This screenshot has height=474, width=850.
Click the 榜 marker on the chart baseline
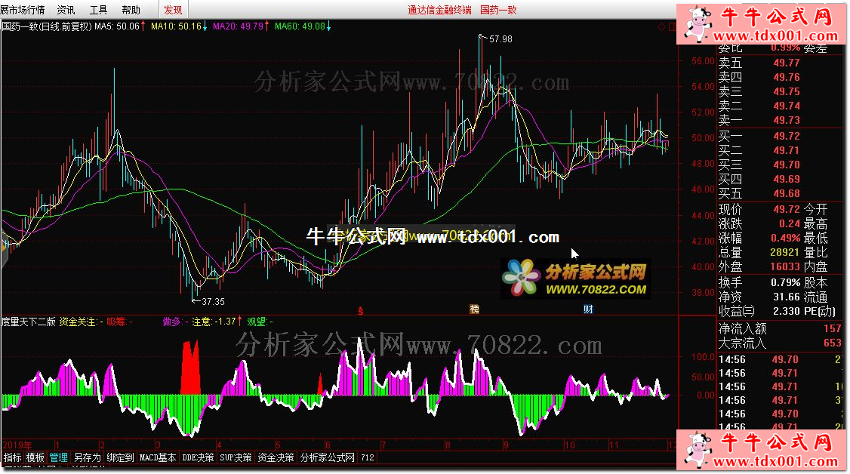[x=474, y=309]
